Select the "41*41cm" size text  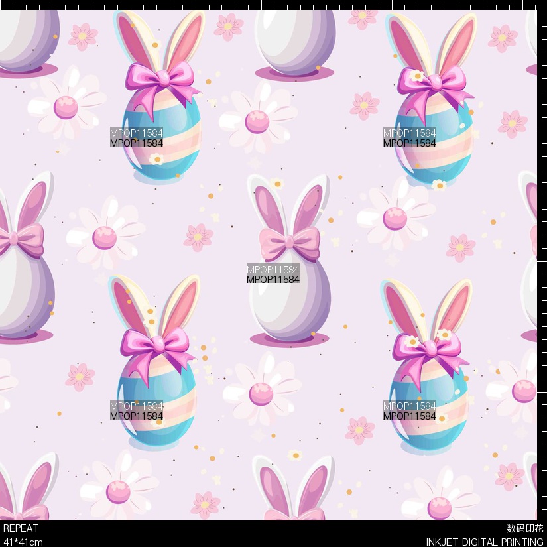coord(23,542)
